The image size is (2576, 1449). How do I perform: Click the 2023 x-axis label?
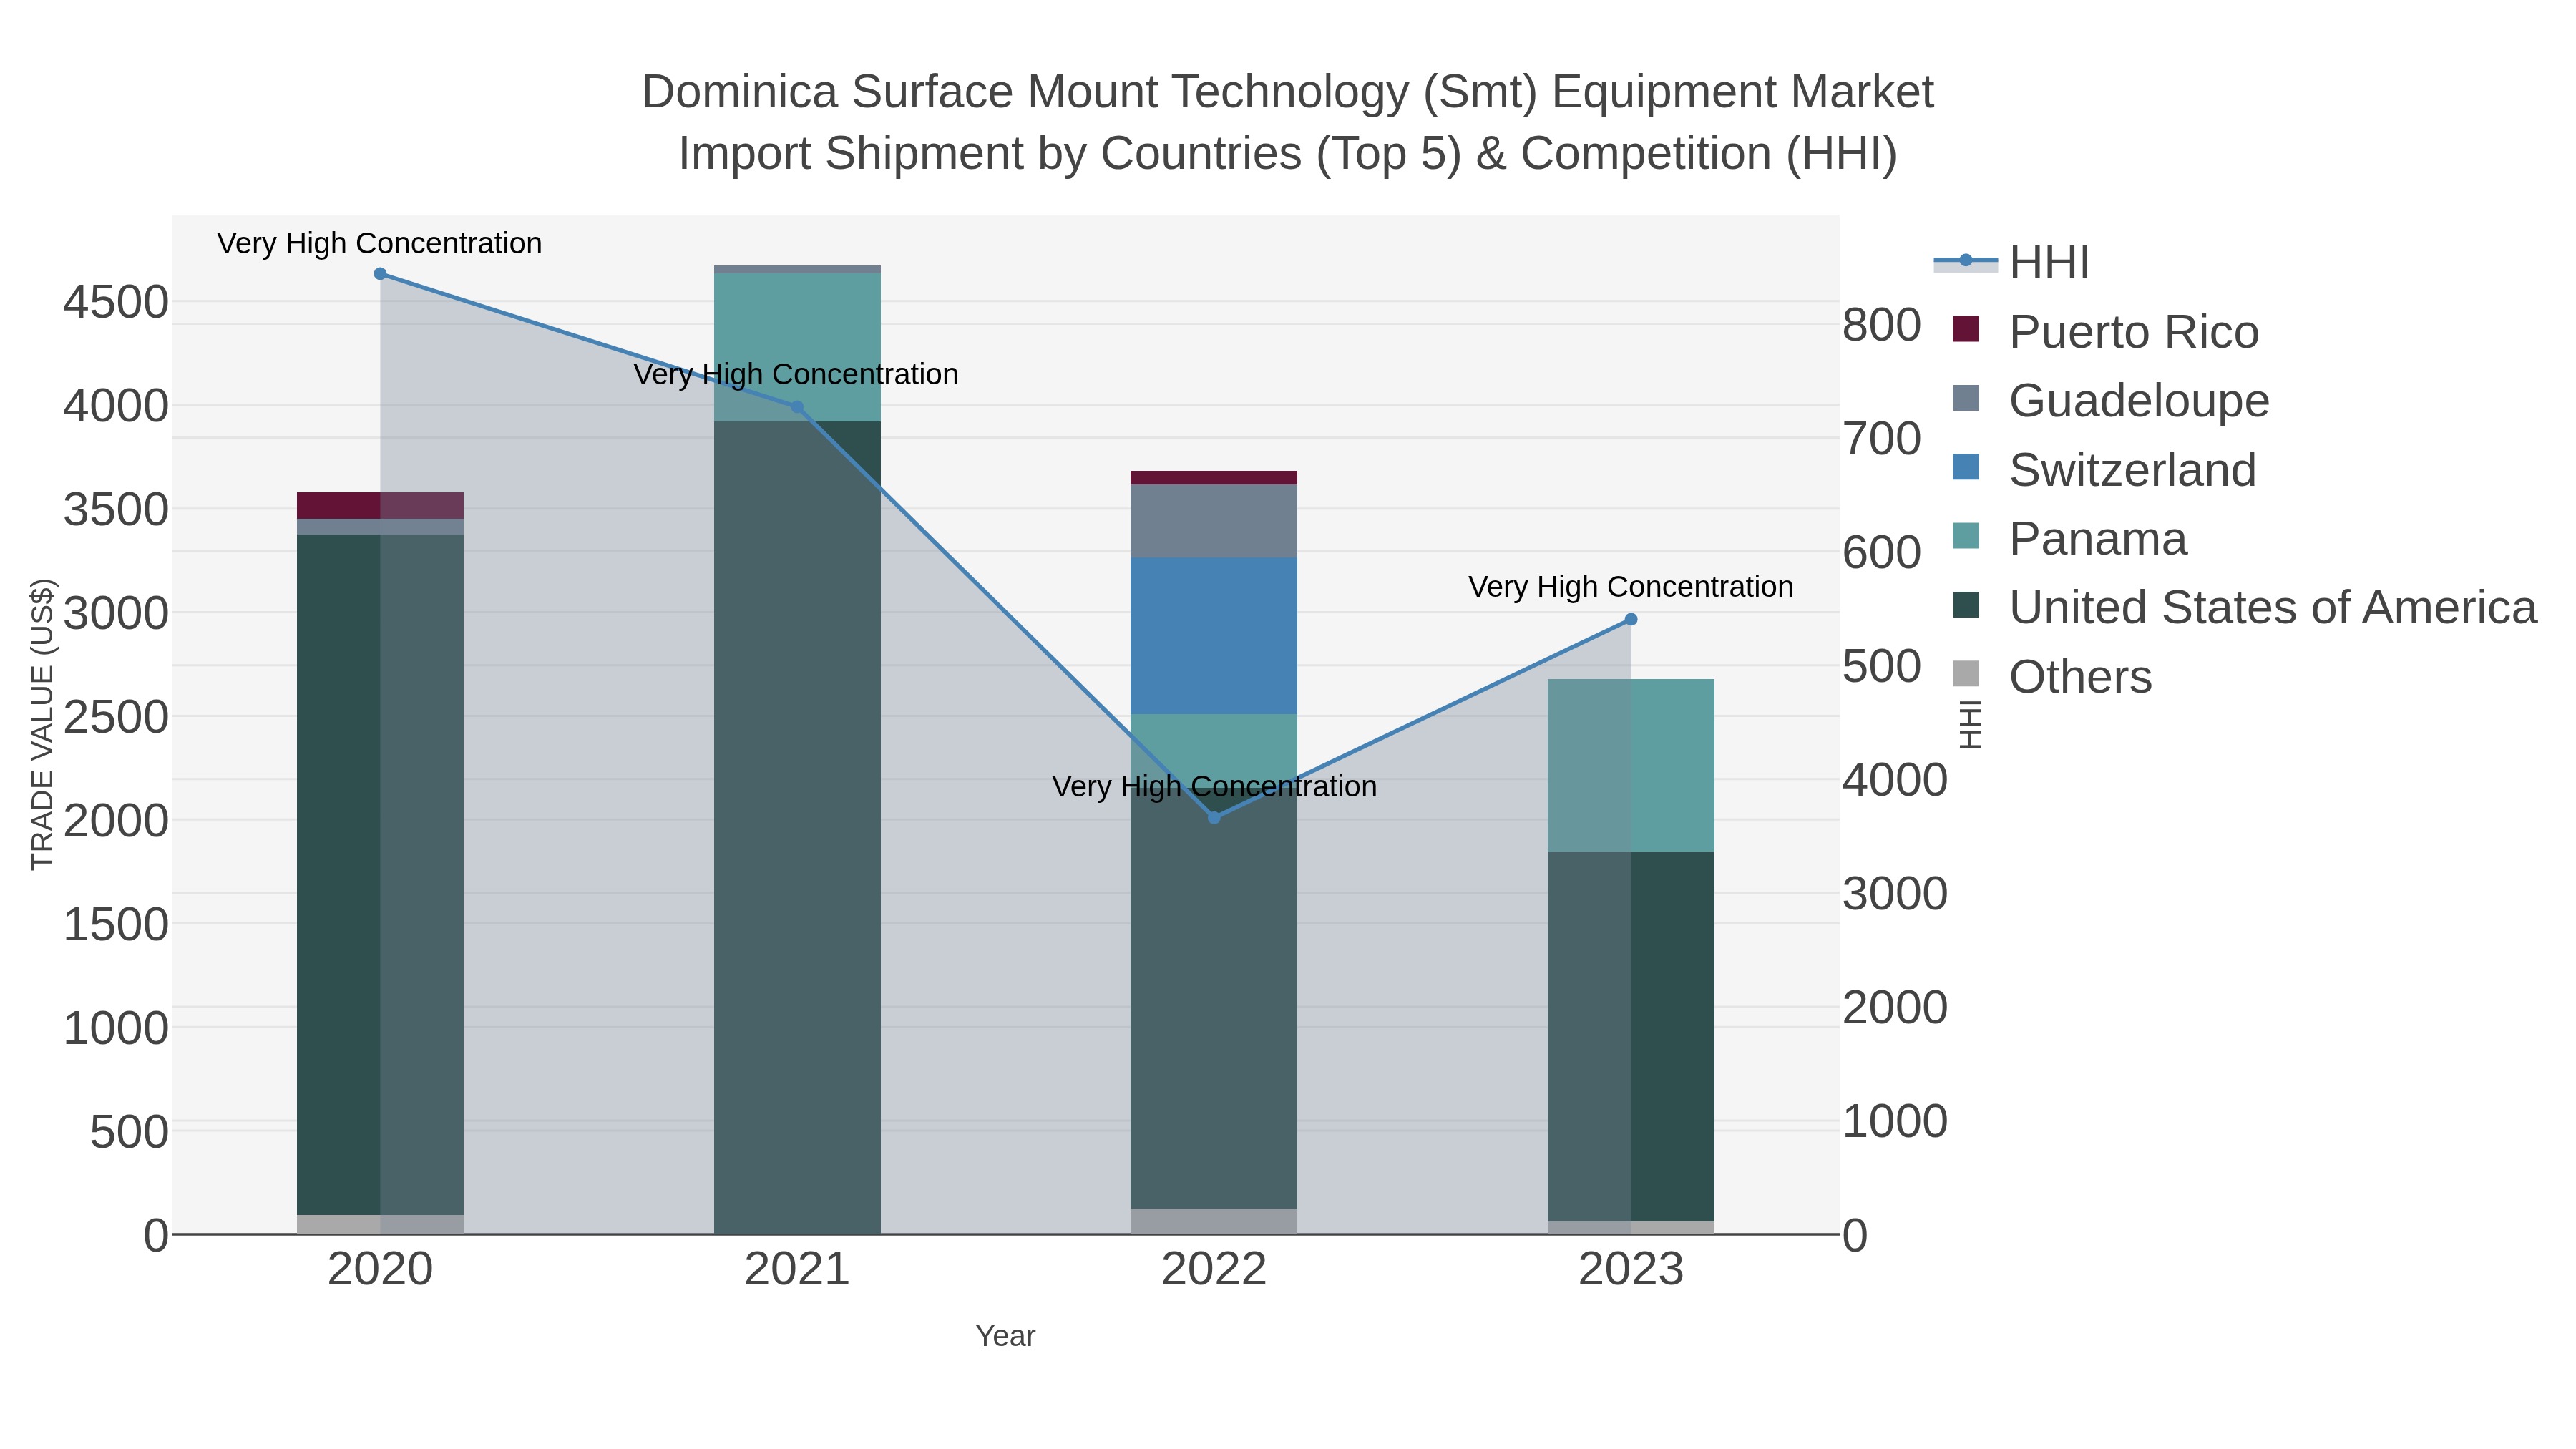coord(1631,1270)
